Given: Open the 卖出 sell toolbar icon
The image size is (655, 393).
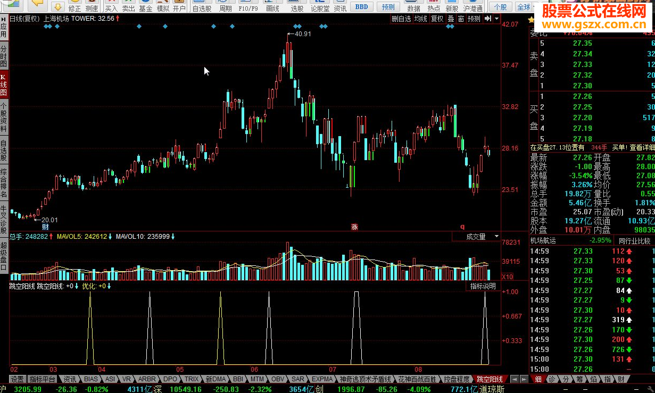Looking at the screenshot, I should coord(128,6).
